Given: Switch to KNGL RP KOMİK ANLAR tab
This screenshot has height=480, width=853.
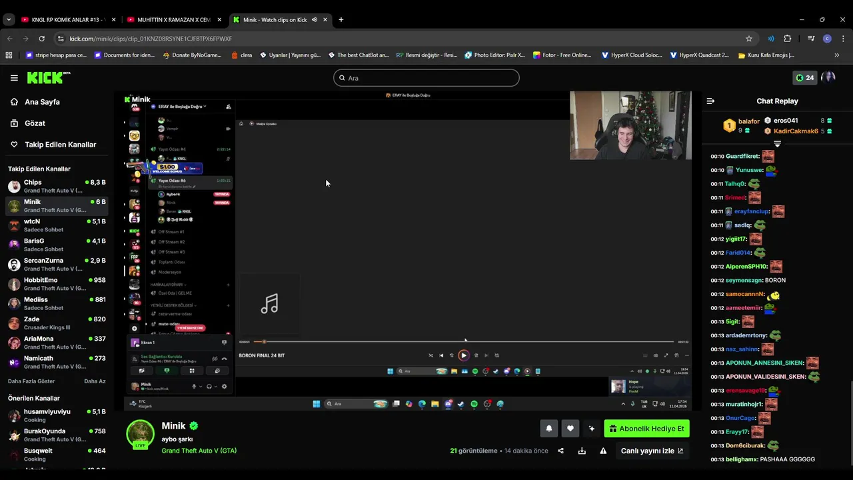Looking at the screenshot, I should 69,20.
